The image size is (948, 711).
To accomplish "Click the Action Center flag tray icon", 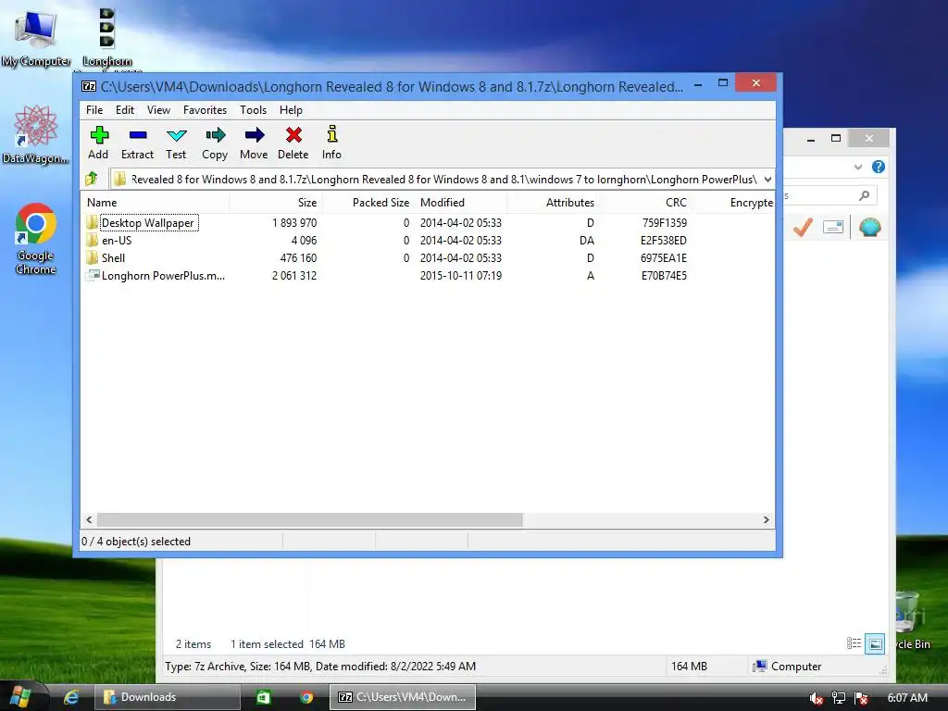I will 862,698.
